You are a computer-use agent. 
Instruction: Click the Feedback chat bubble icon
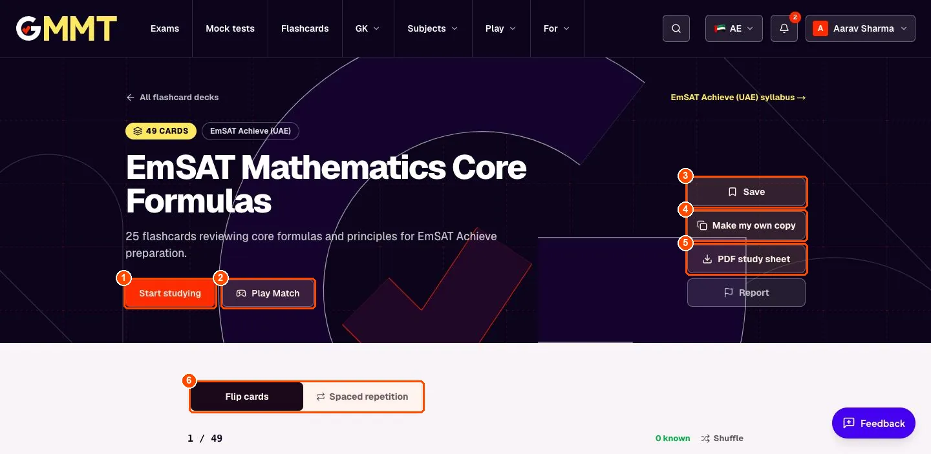(850, 423)
